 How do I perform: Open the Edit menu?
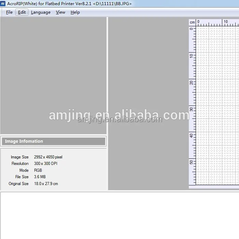click(22, 12)
